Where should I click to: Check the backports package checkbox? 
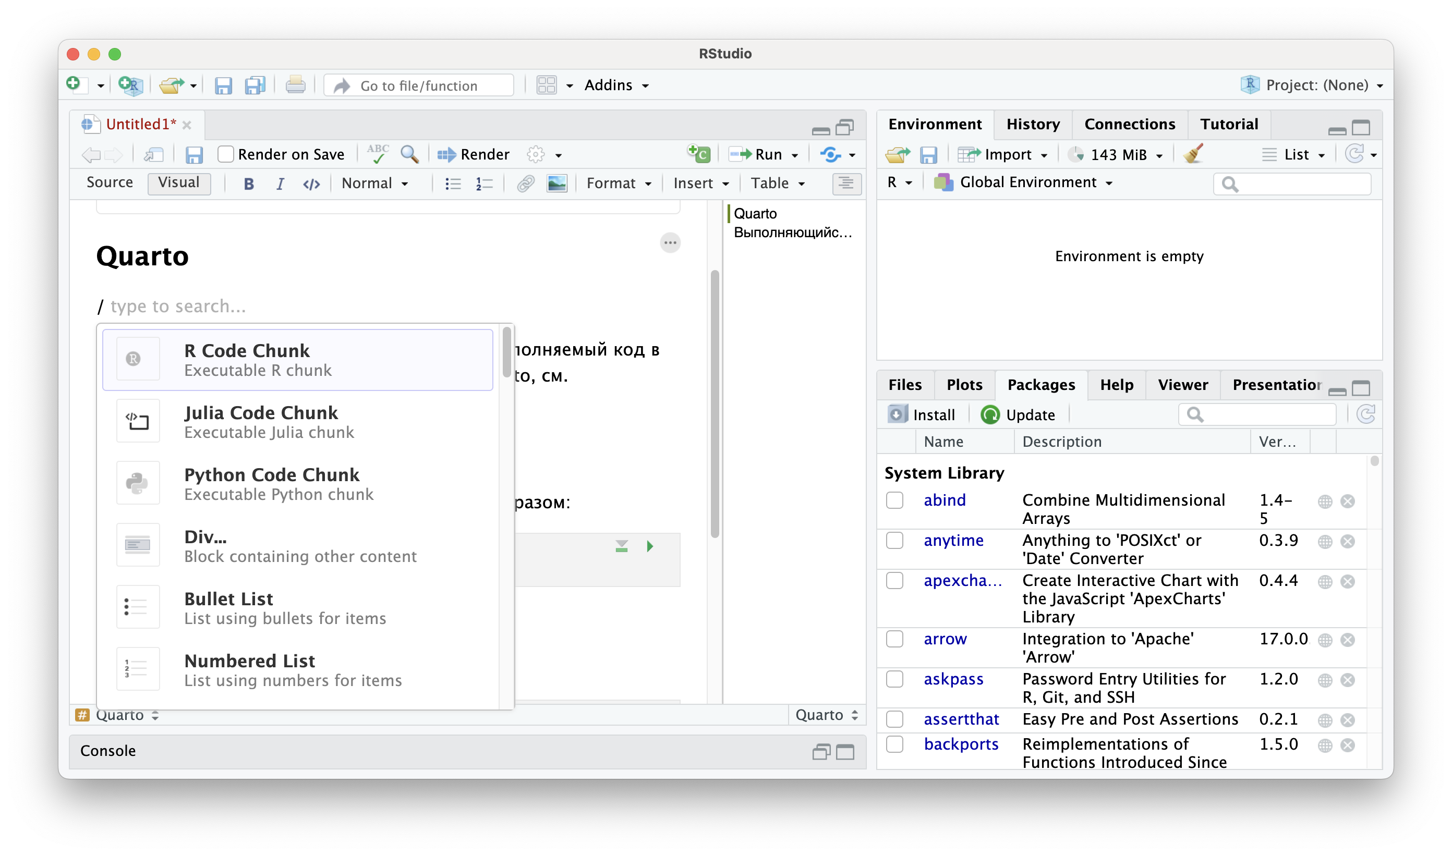(895, 744)
